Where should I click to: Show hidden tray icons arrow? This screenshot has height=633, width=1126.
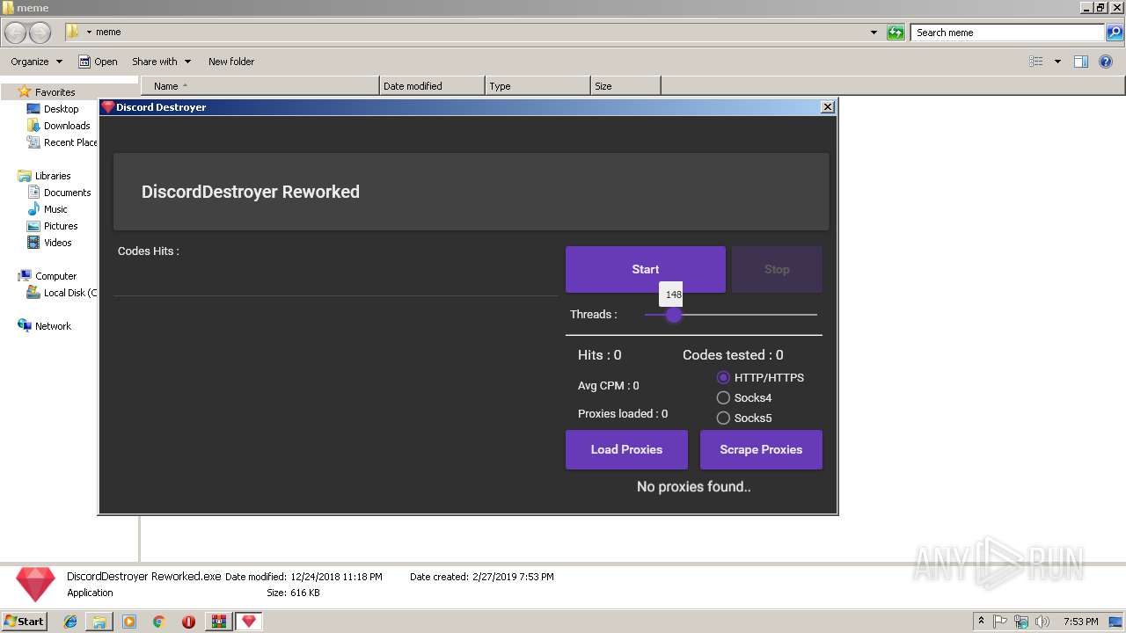(x=981, y=621)
